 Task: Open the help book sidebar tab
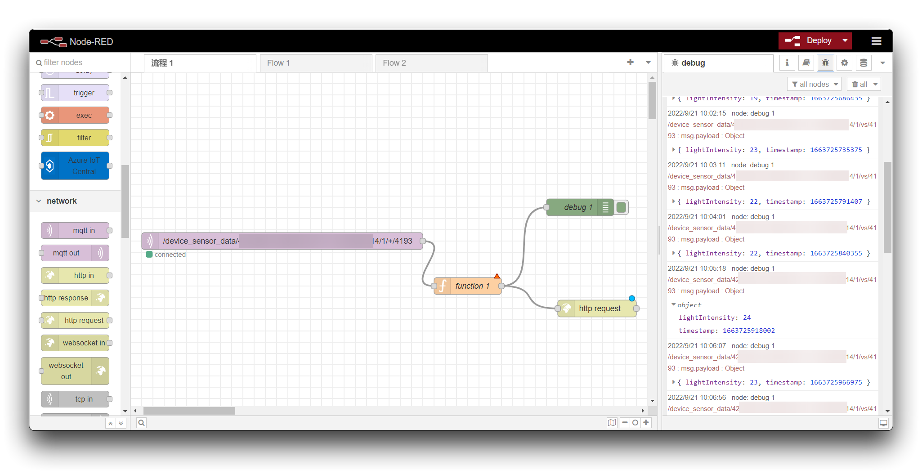806,63
